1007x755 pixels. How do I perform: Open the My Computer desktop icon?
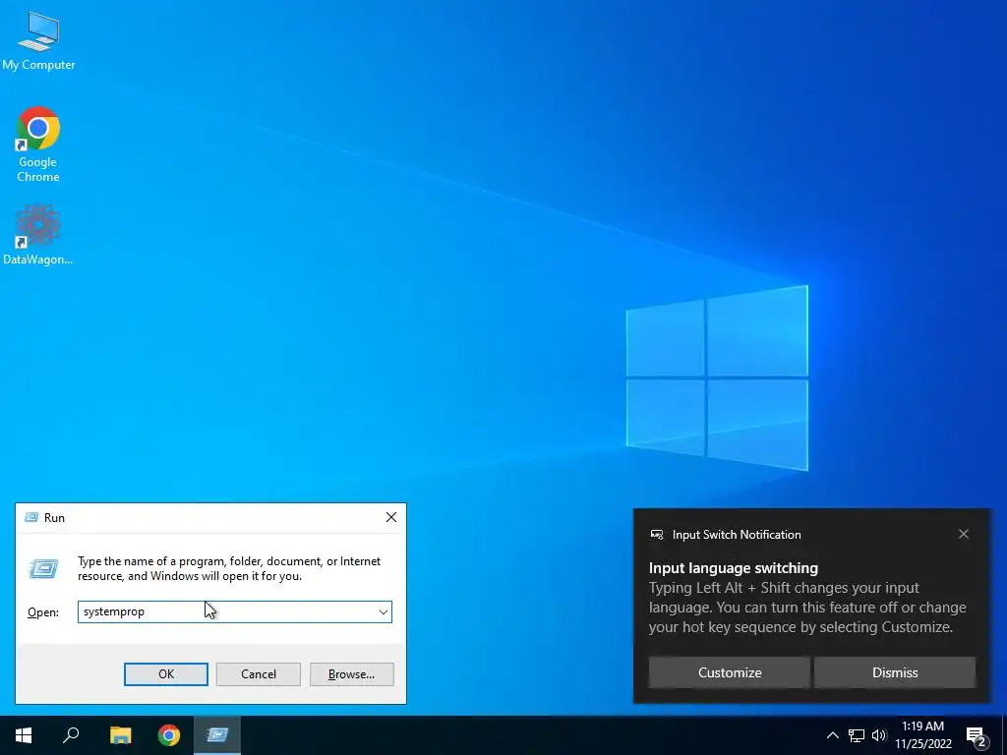coord(38,40)
